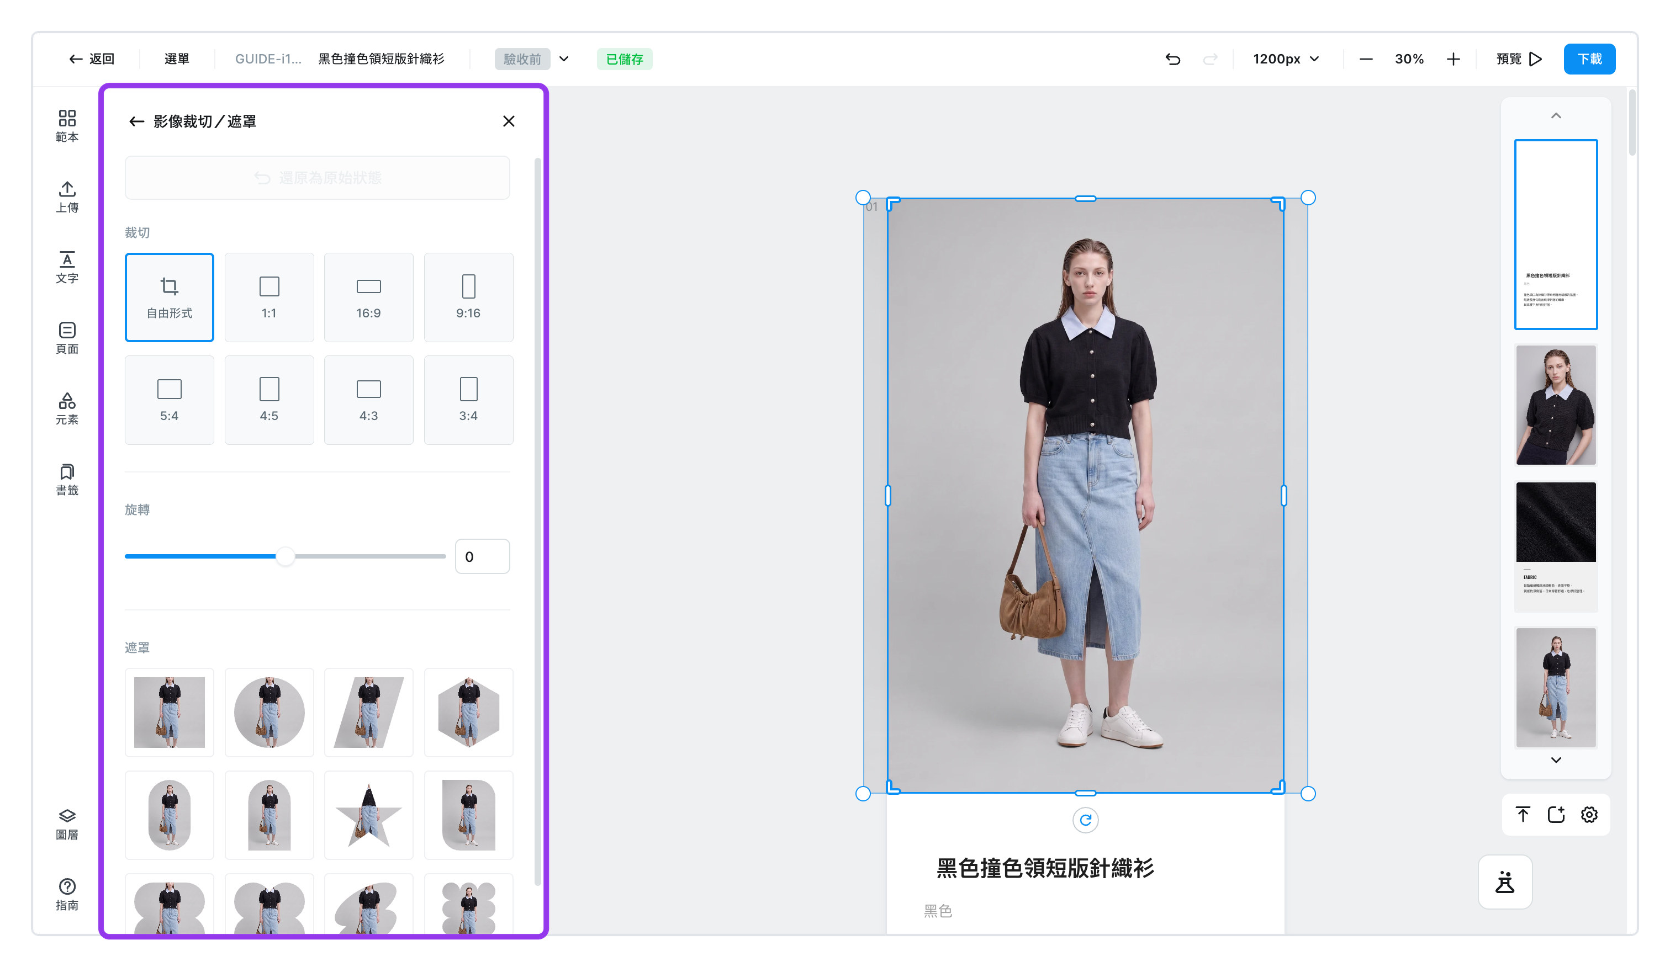1670x967 pixels.
Task: Click the 返回 back button
Action: pyautogui.click(x=92, y=59)
